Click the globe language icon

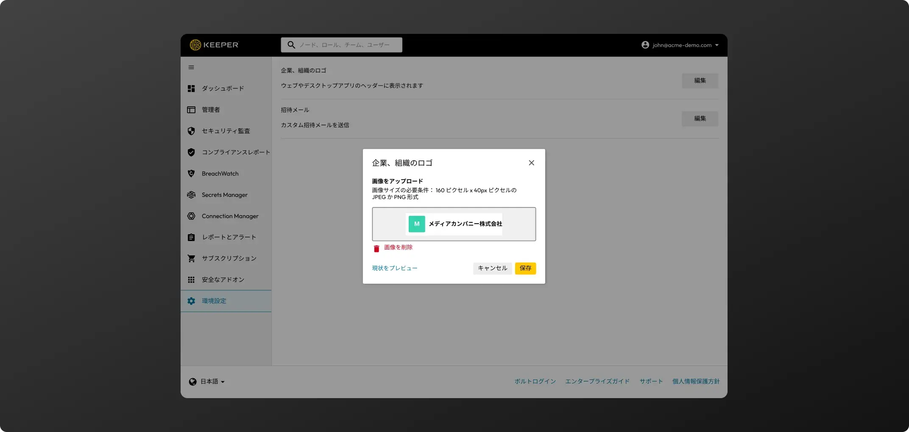192,382
